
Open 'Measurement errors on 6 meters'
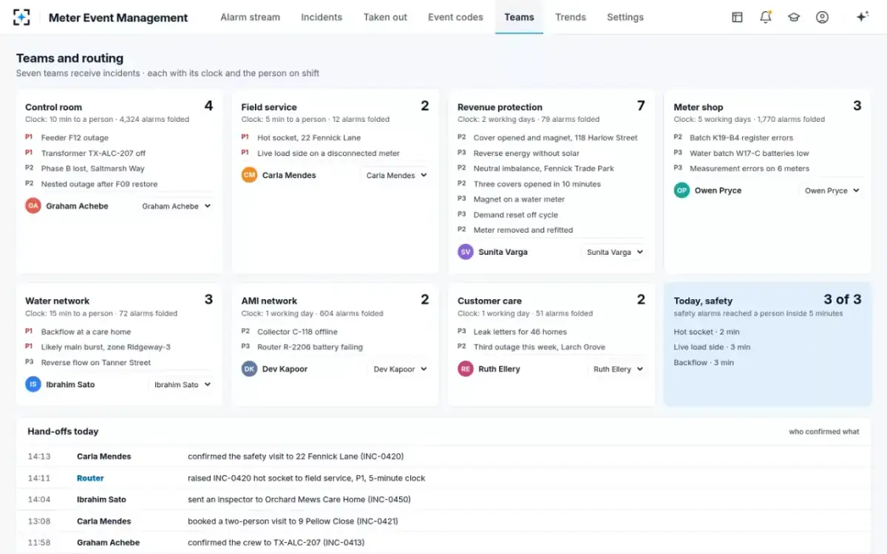(x=750, y=168)
